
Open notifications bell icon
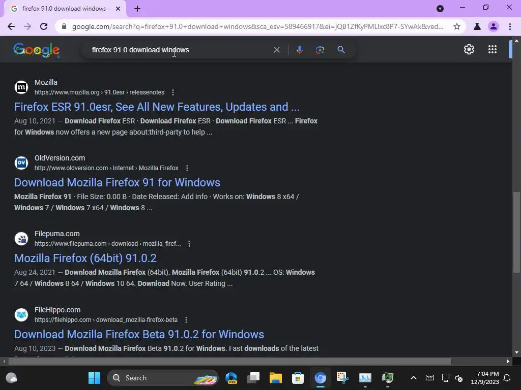507,378
